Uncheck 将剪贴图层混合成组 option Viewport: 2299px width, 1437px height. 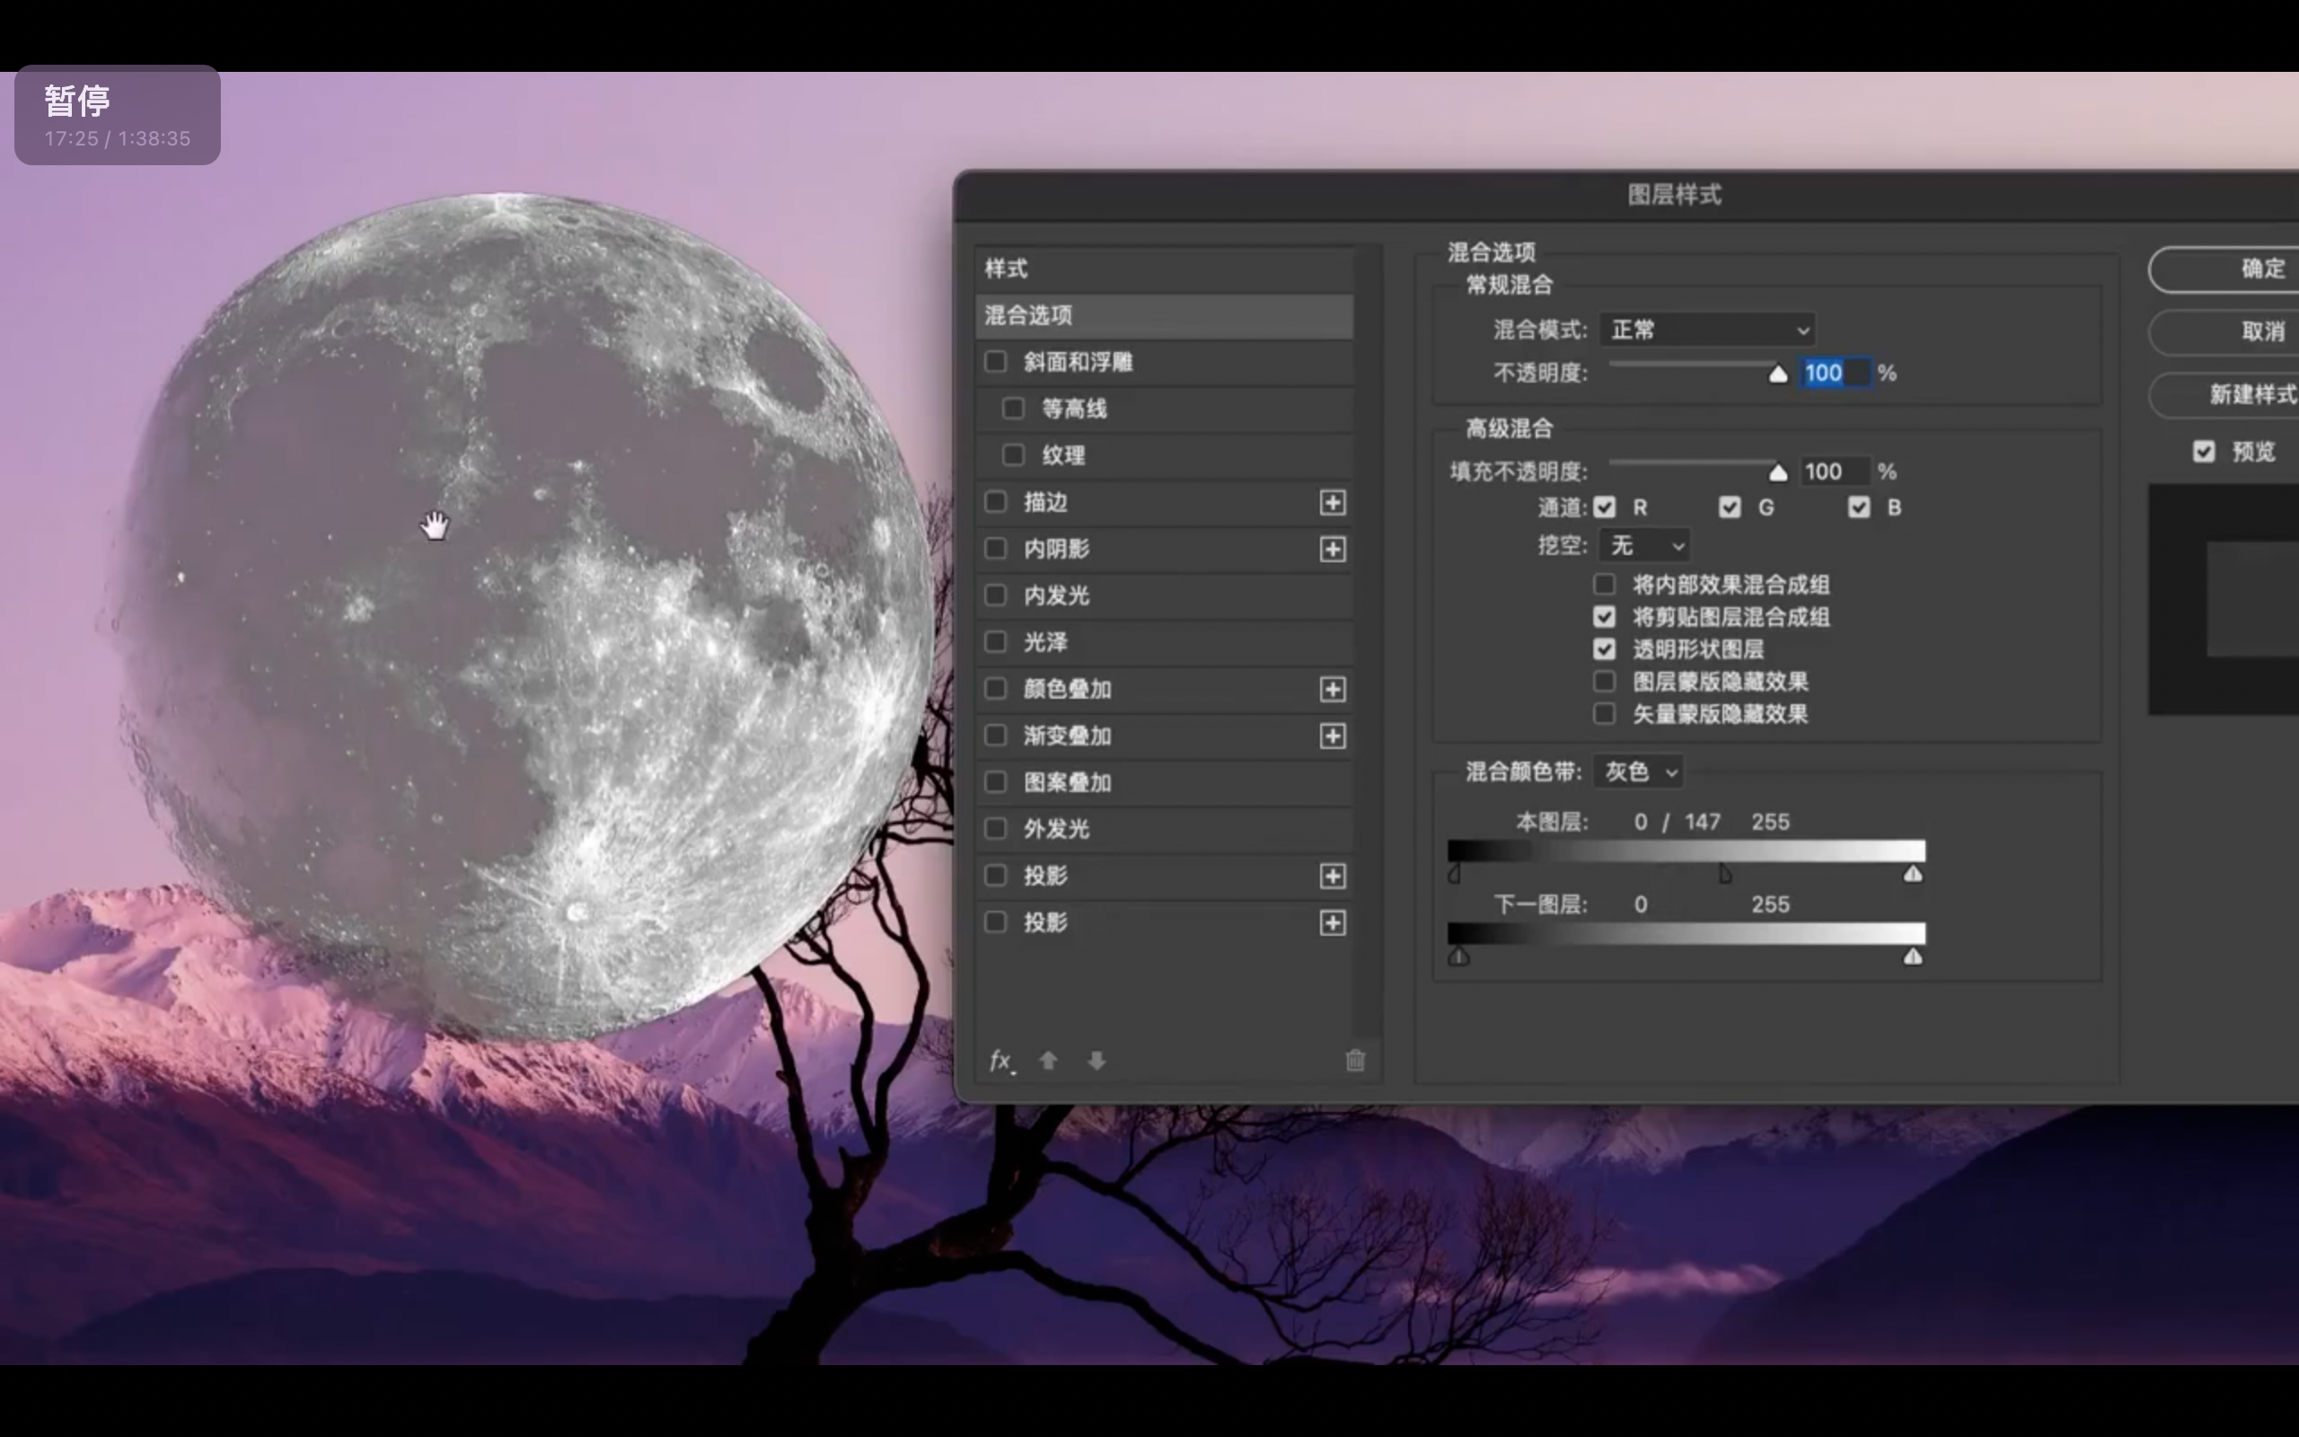1604,618
